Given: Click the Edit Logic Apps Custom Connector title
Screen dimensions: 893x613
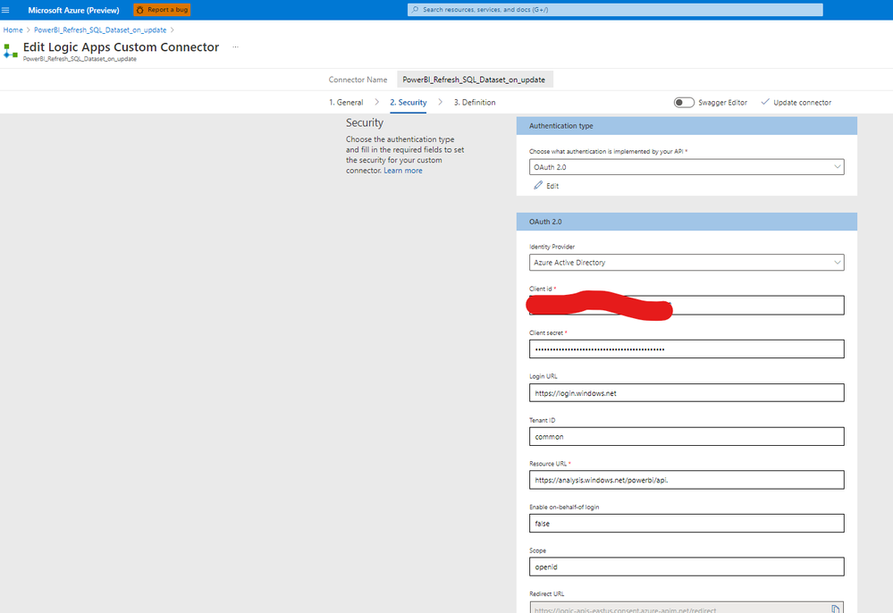Looking at the screenshot, I should tap(121, 47).
